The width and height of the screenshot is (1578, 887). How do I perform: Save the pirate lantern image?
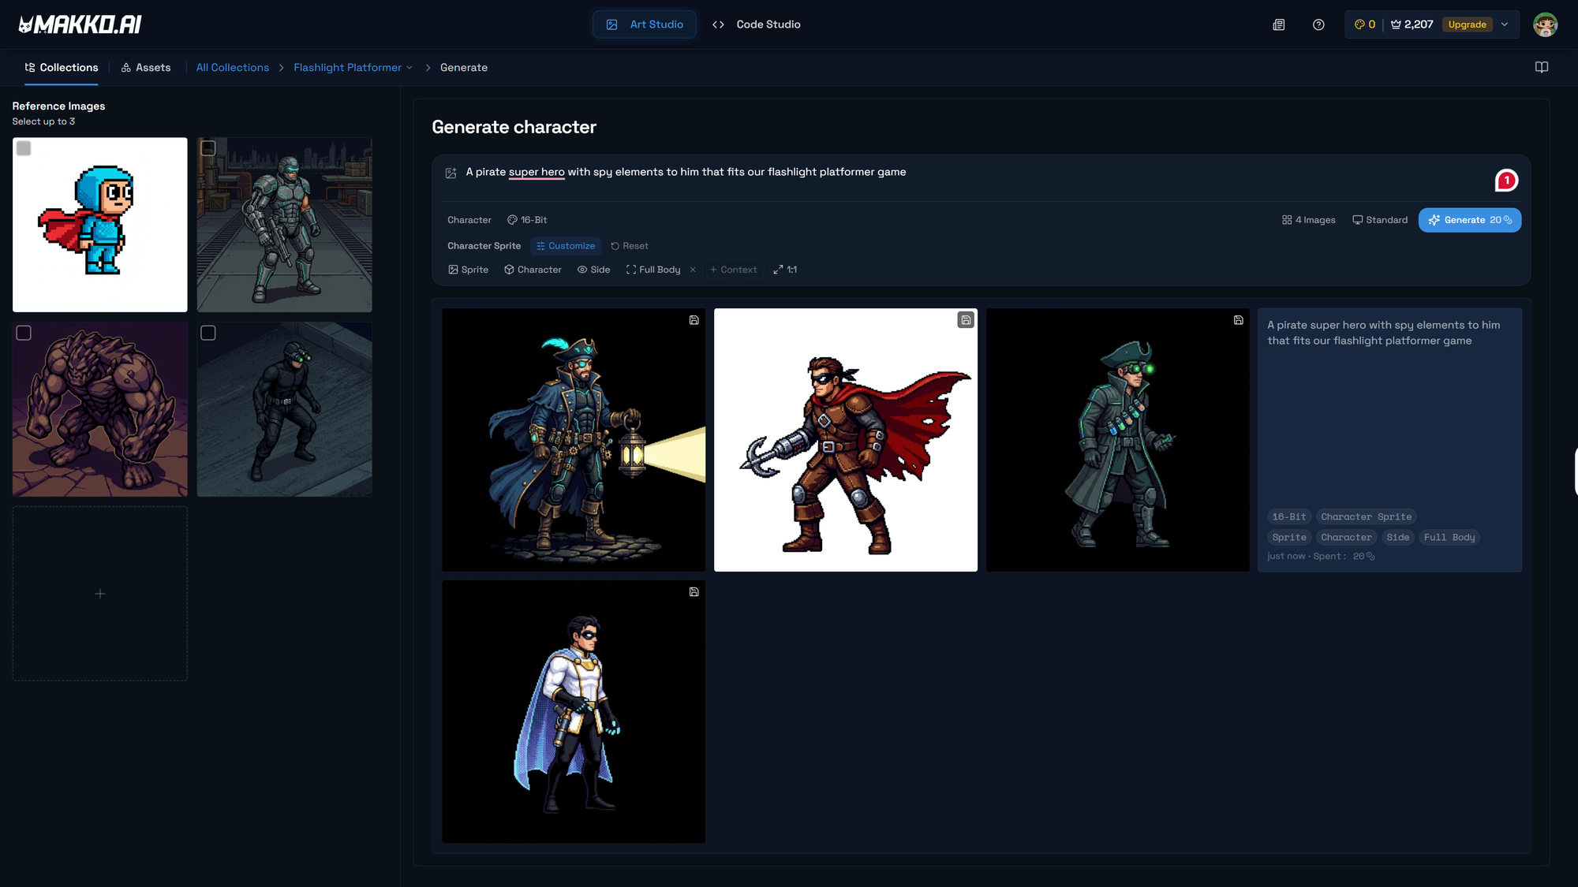694,320
